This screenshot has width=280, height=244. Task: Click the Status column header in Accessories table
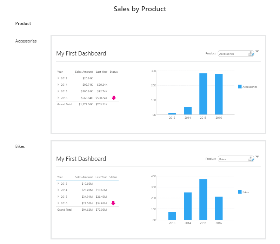point(114,72)
